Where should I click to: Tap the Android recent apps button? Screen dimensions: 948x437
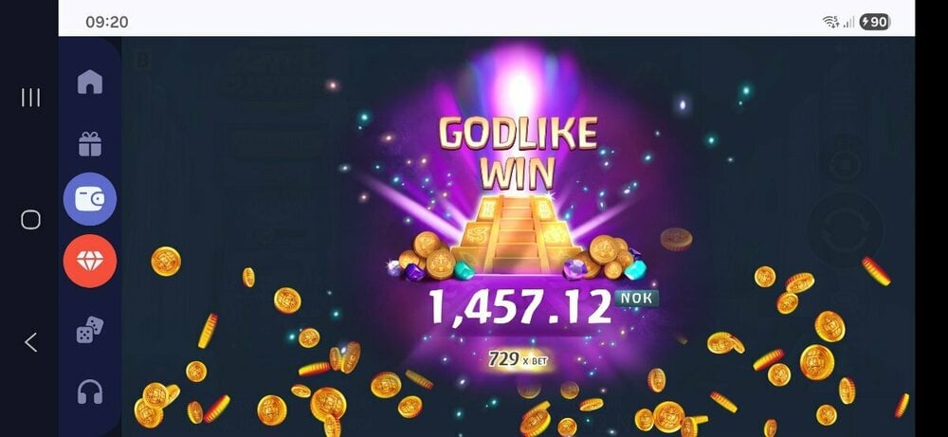31,98
